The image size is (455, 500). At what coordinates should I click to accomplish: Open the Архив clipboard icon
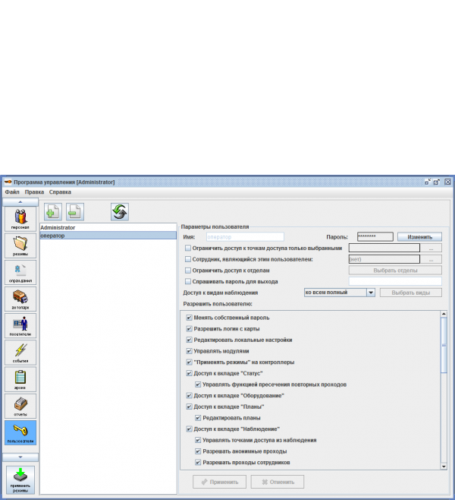coord(20,379)
